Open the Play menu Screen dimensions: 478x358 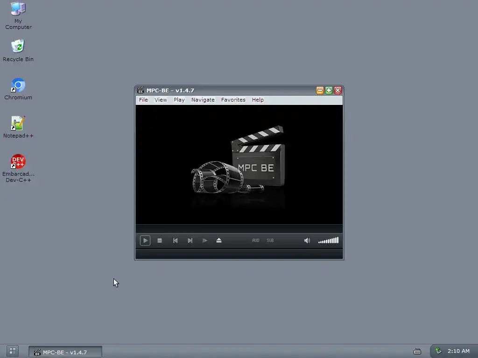(179, 100)
